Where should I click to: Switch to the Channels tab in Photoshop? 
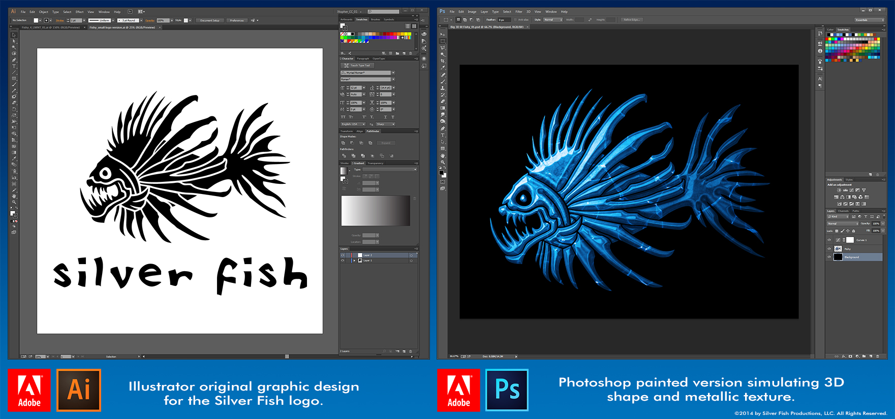click(843, 211)
